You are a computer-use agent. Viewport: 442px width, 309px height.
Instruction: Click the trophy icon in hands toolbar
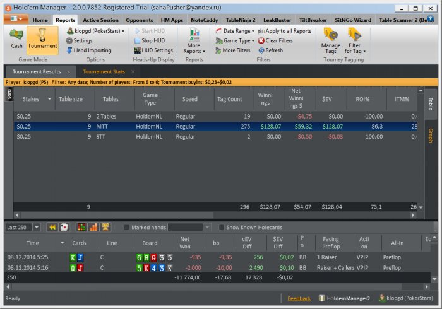tap(105, 227)
